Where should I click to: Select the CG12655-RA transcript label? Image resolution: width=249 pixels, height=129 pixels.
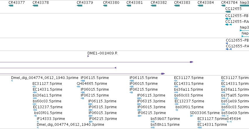[237, 22]
